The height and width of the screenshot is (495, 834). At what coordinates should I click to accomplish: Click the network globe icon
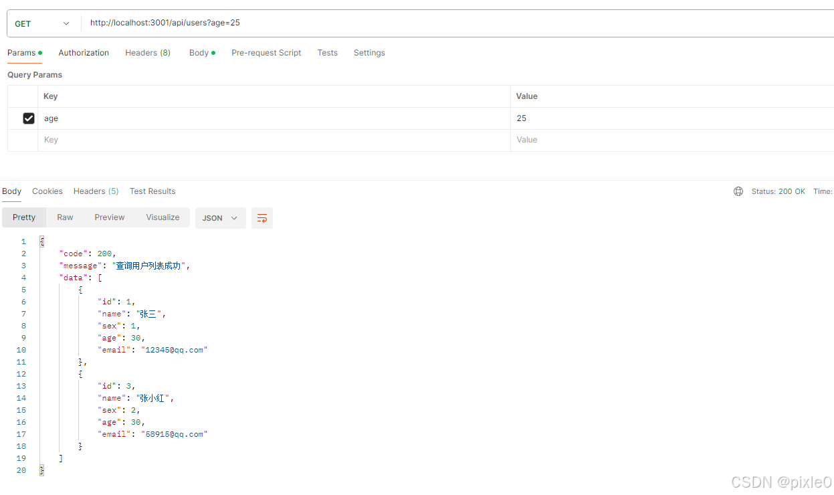(738, 191)
